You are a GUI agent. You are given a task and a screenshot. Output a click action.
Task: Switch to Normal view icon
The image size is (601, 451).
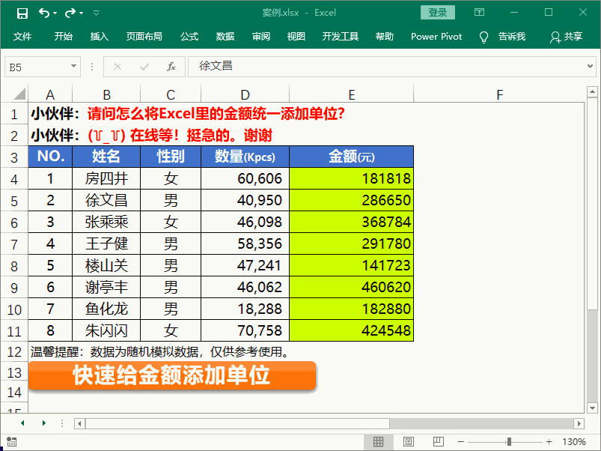(x=378, y=442)
